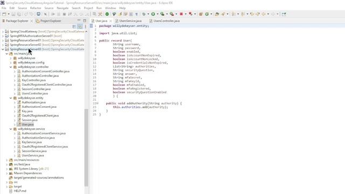Select KeyController.java in the tree

coord(33,80)
